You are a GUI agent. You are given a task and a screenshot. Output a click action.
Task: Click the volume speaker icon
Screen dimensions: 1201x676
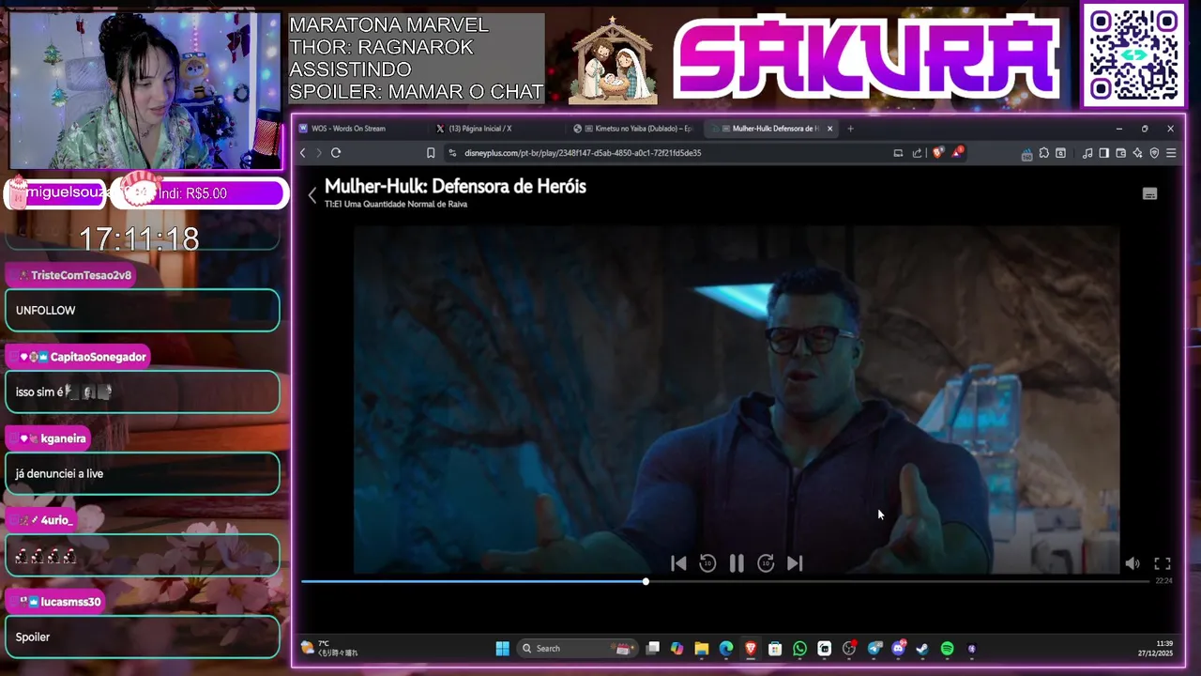pos(1133,563)
